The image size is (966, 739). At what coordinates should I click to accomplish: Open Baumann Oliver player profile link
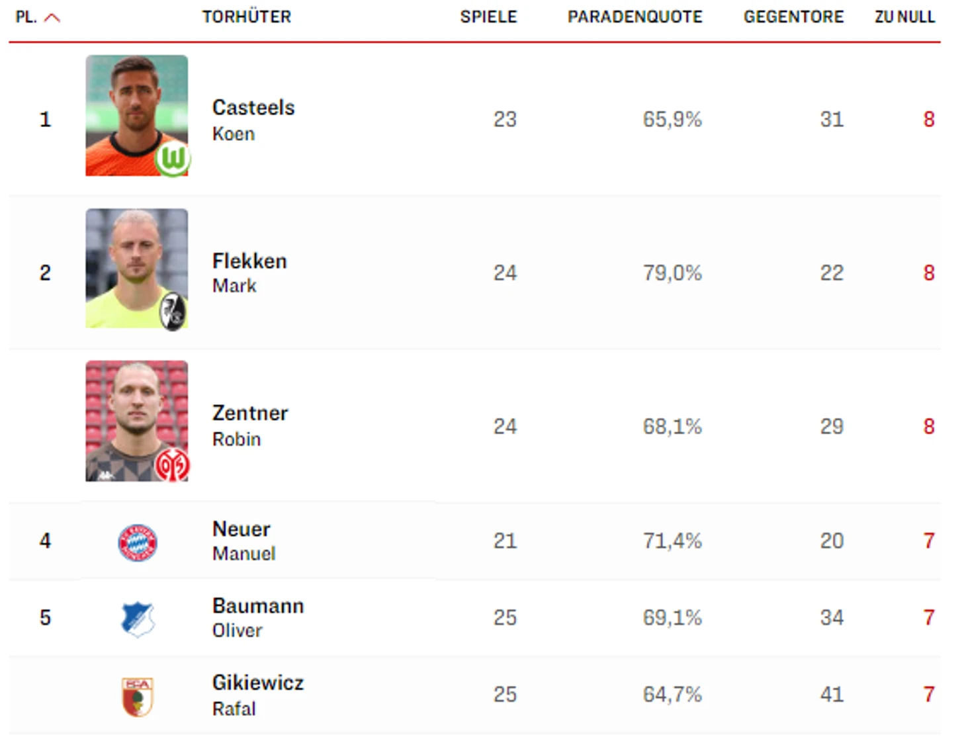tap(258, 617)
